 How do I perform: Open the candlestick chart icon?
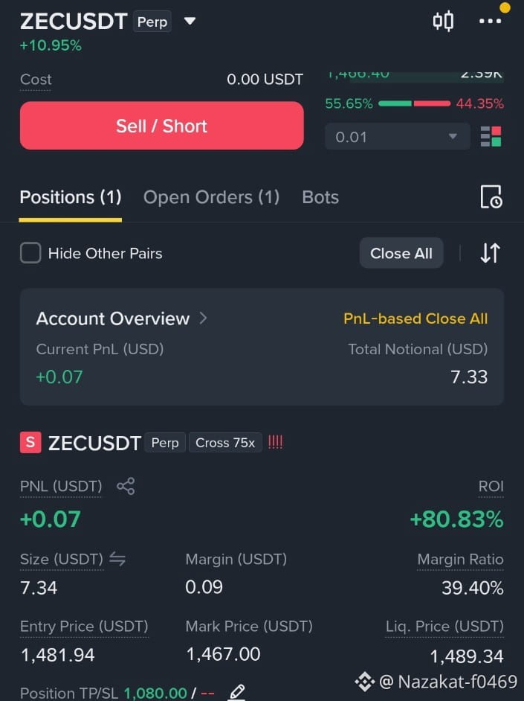[443, 21]
